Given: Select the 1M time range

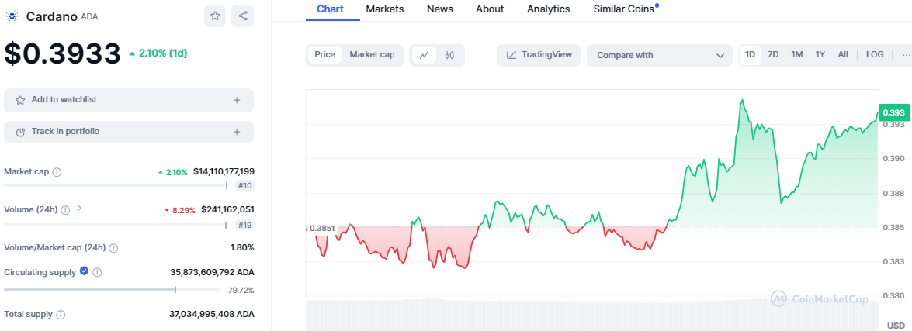Looking at the screenshot, I should 797,54.
